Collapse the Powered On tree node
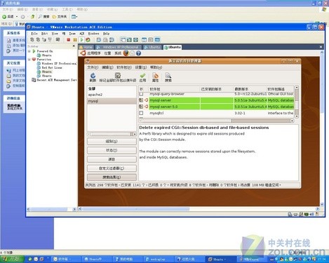The height and width of the screenshot is (263, 329). coord(29,51)
